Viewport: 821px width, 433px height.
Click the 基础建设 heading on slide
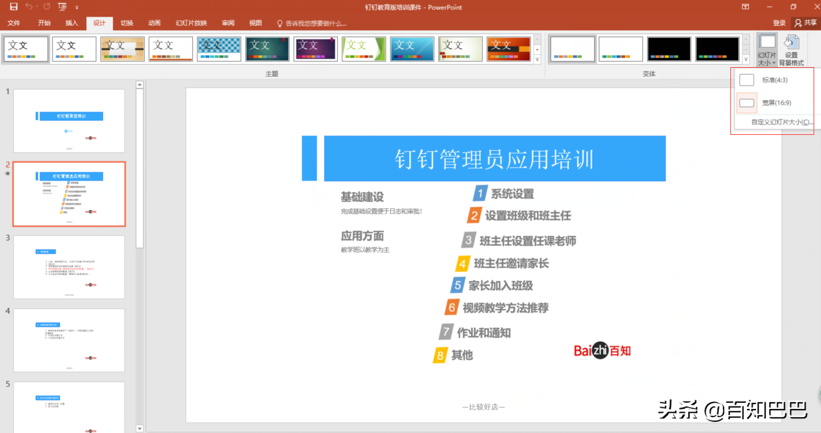(362, 197)
